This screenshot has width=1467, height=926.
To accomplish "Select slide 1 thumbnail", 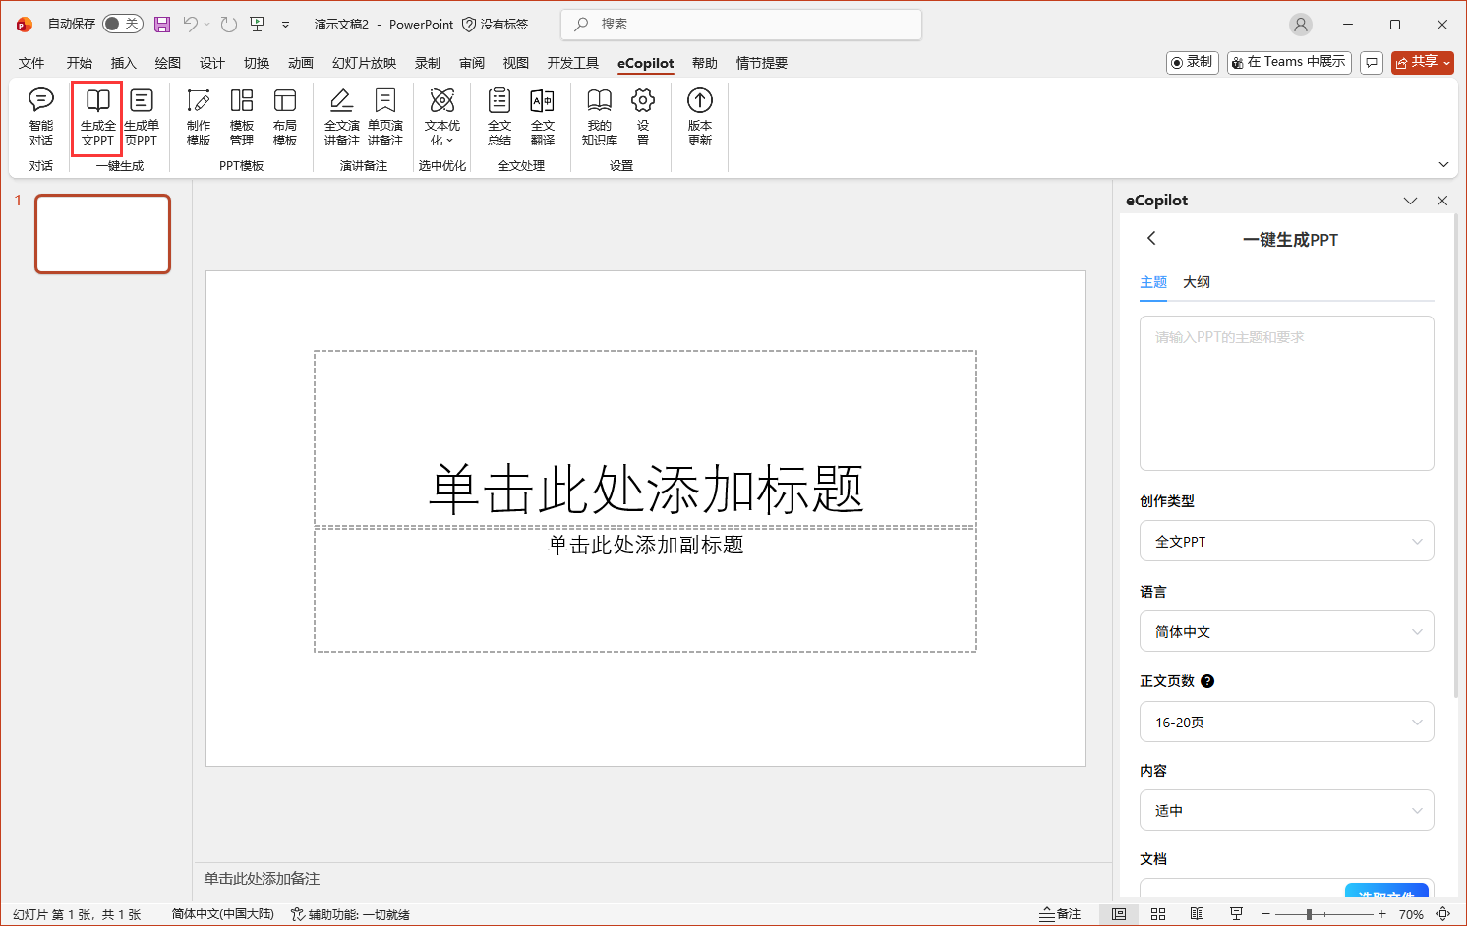I will point(102,234).
